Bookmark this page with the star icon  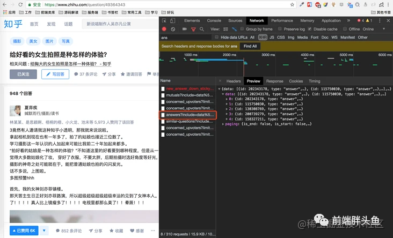point(292,4)
